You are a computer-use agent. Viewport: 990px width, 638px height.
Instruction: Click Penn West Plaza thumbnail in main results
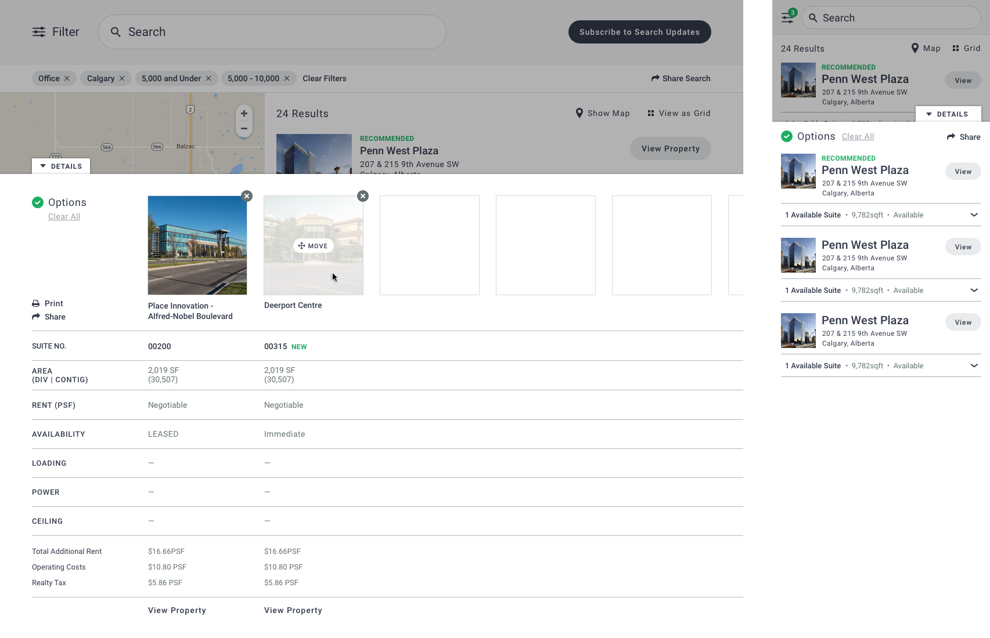click(x=314, y=154)
